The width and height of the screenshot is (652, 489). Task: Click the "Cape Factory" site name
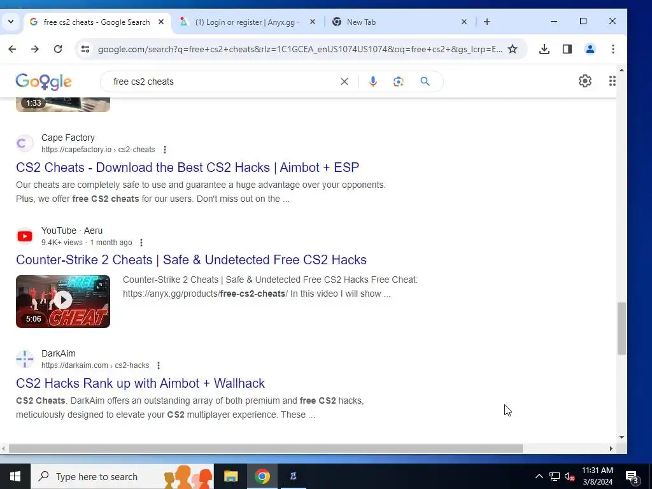point(67,138)
